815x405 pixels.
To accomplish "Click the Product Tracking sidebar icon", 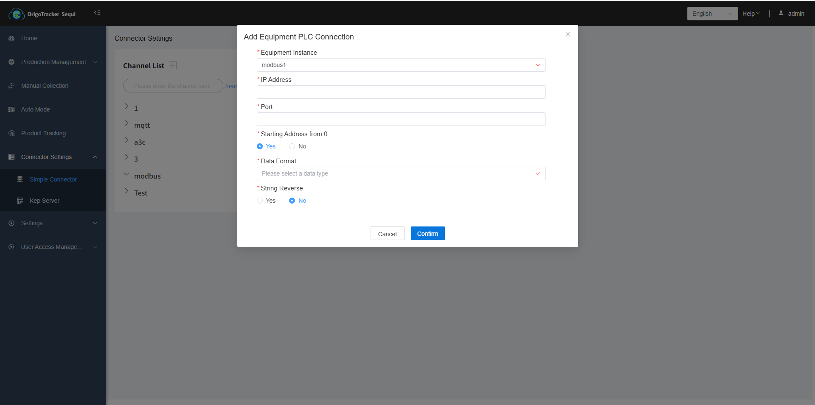I will 11,133.
